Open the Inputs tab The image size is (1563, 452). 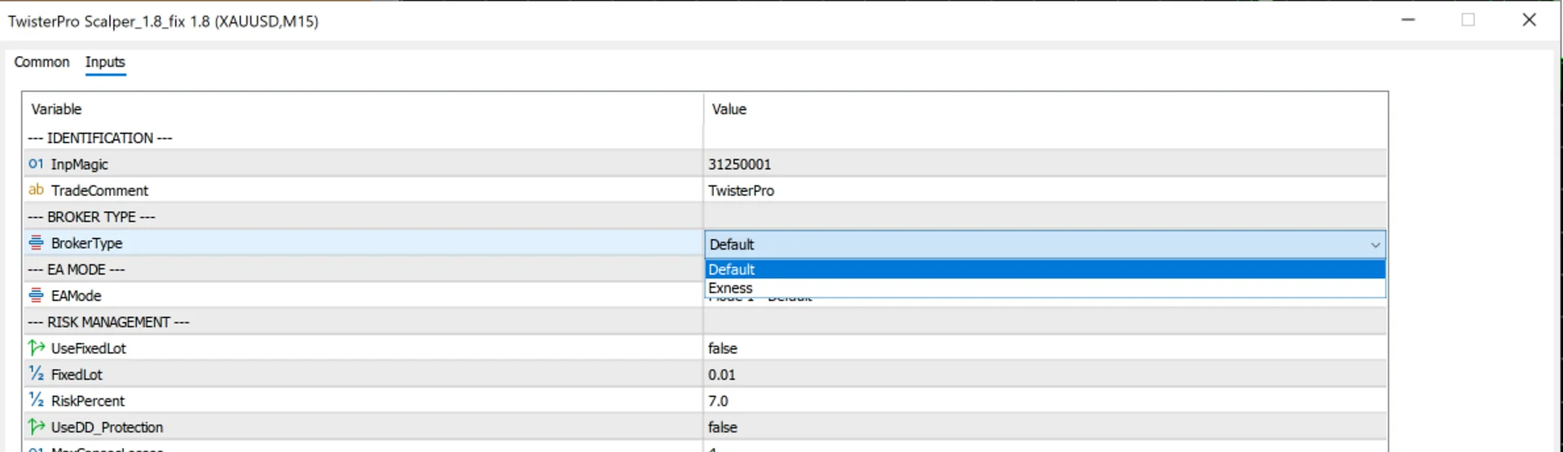coord(105,62)
